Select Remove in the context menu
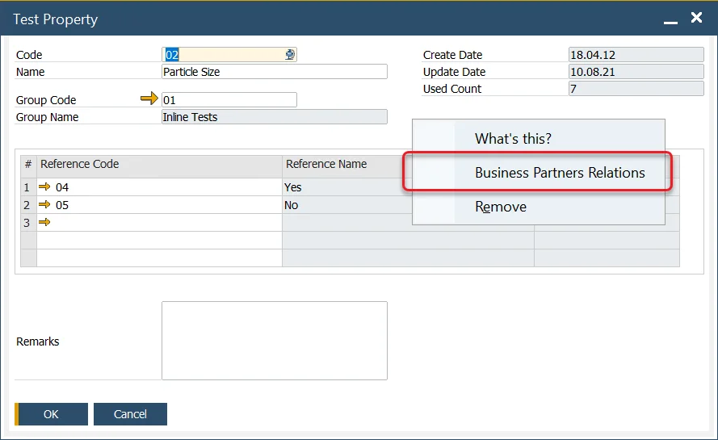Viewport: 718px width, 440px height. (501, 207)
